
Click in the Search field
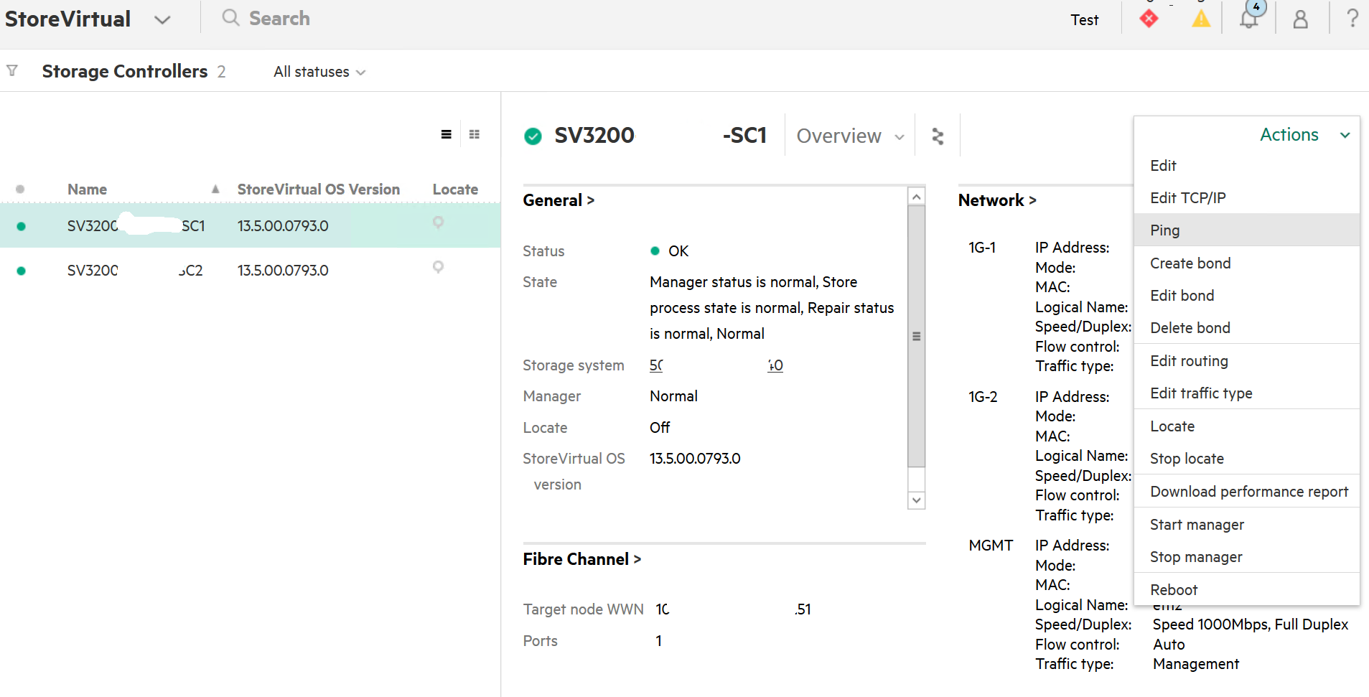(279, 18)
